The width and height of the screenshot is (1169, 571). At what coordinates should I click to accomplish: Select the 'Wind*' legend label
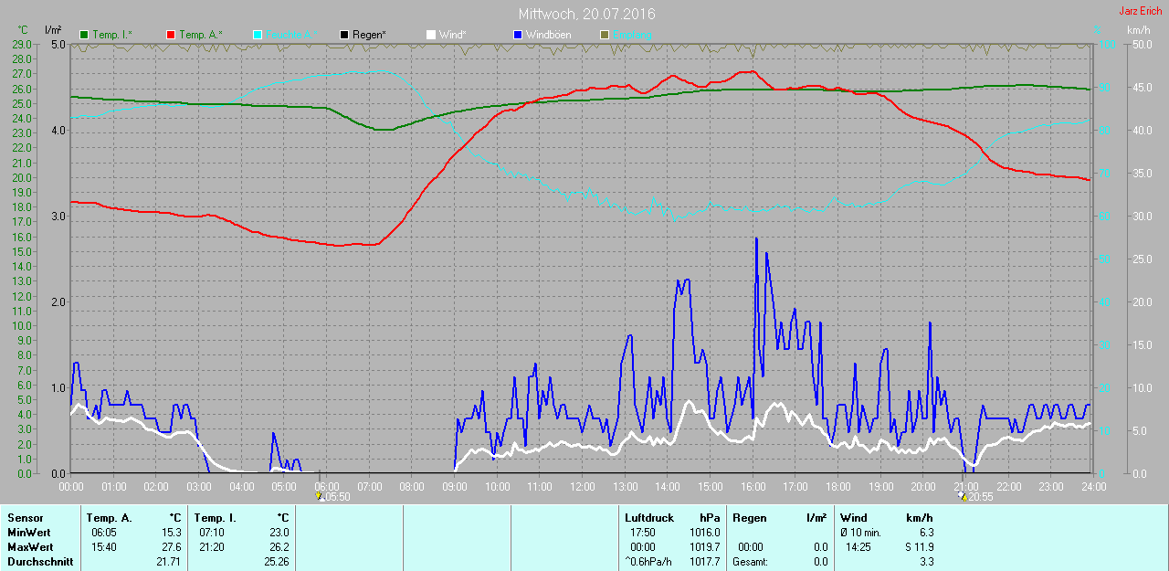coord(453,35)
